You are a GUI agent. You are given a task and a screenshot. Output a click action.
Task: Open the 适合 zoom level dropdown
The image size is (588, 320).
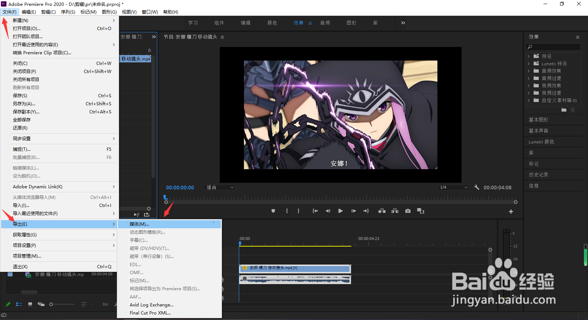(220, 187)
